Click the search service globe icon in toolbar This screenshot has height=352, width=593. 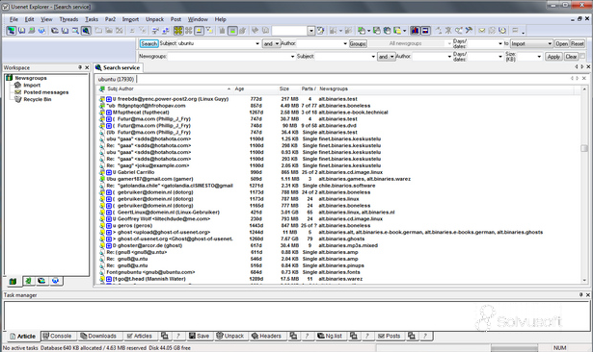(86, 31)
